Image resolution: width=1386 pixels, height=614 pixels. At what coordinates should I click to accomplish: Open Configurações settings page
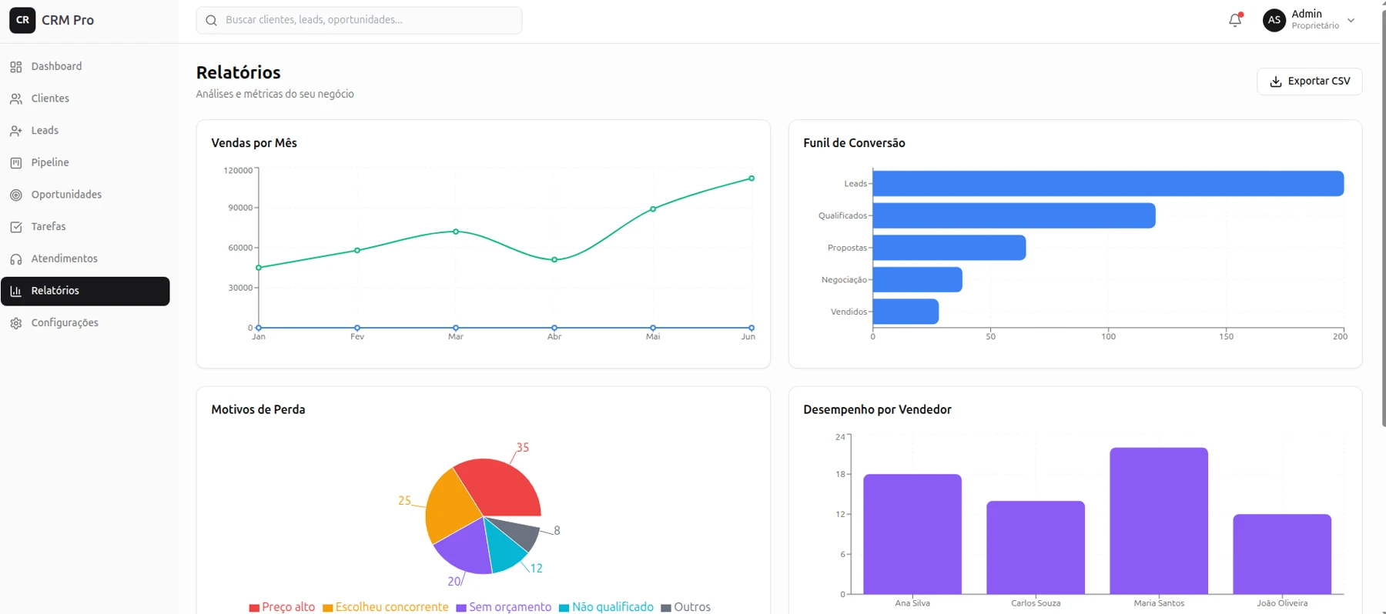(x=85, y=323)
